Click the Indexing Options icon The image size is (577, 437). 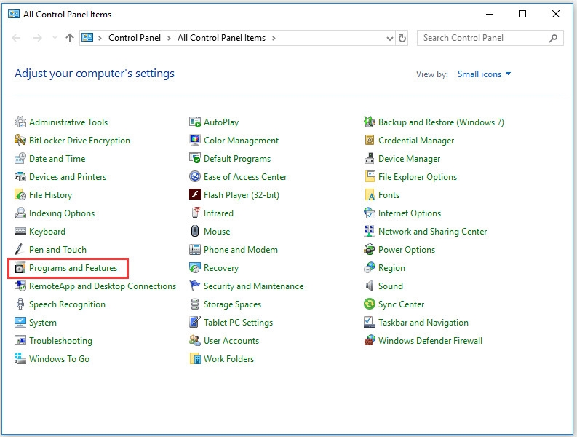tap(20, 213)
